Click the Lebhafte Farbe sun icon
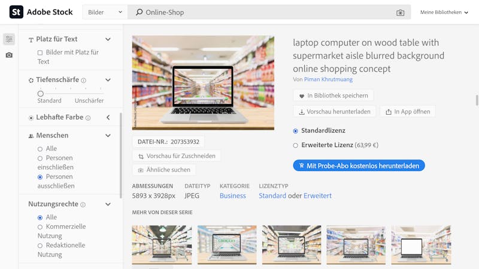The width and height of the screenshot is (479, 269). [31, 118]
